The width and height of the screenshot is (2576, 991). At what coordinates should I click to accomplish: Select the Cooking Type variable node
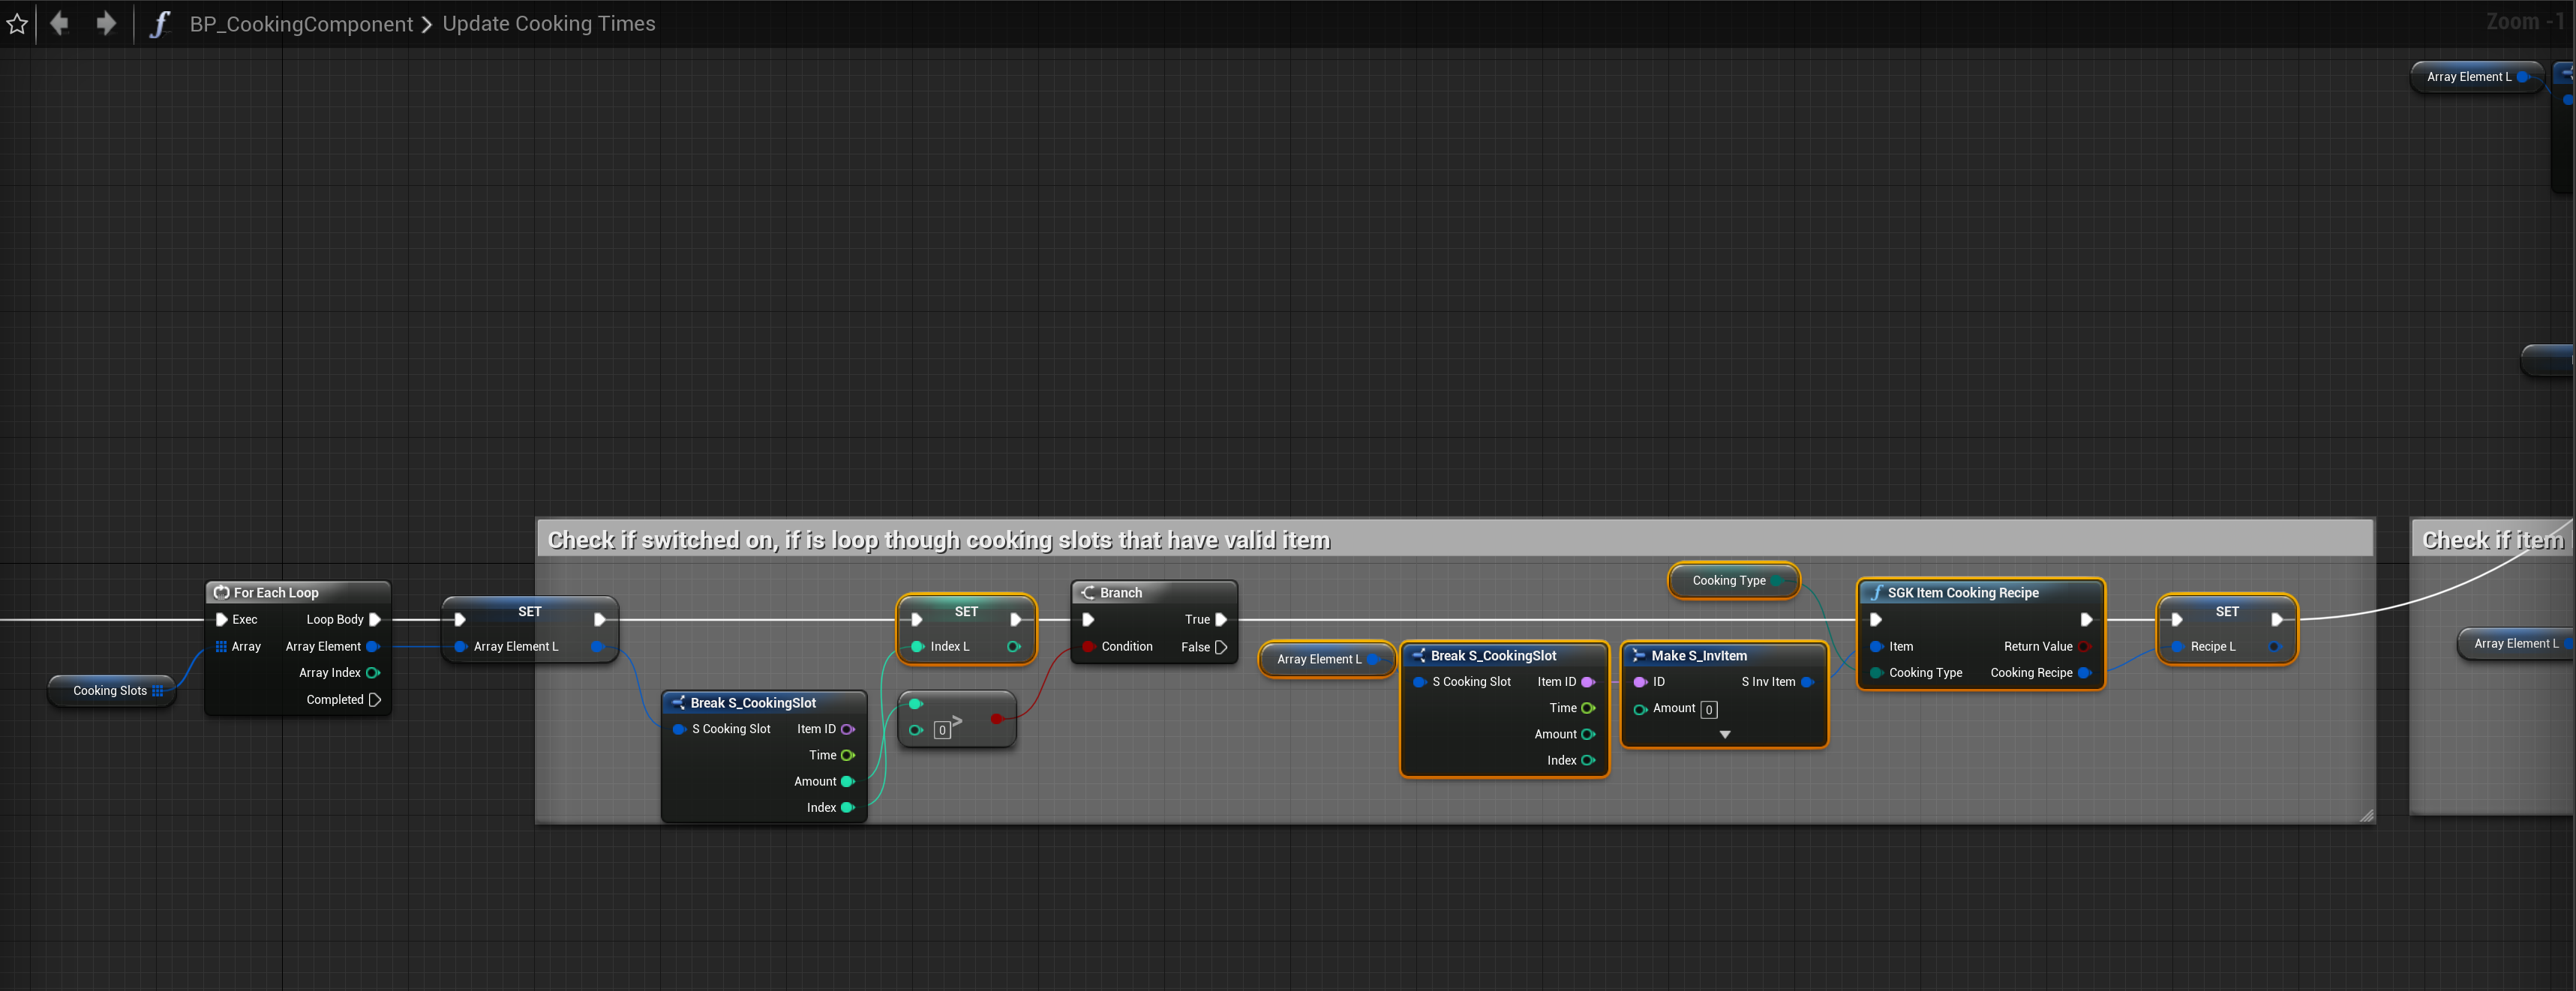1728,580
